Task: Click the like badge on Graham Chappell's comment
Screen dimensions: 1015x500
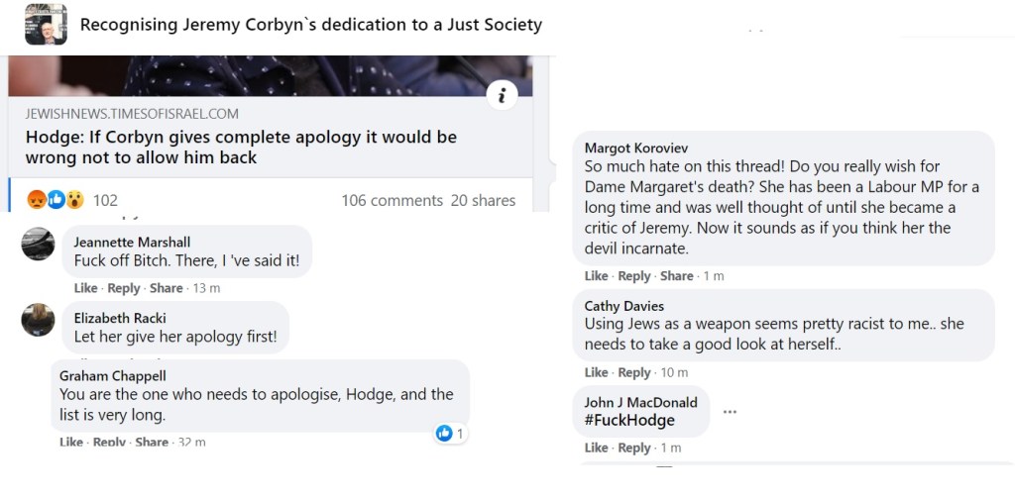Action: 444,433
